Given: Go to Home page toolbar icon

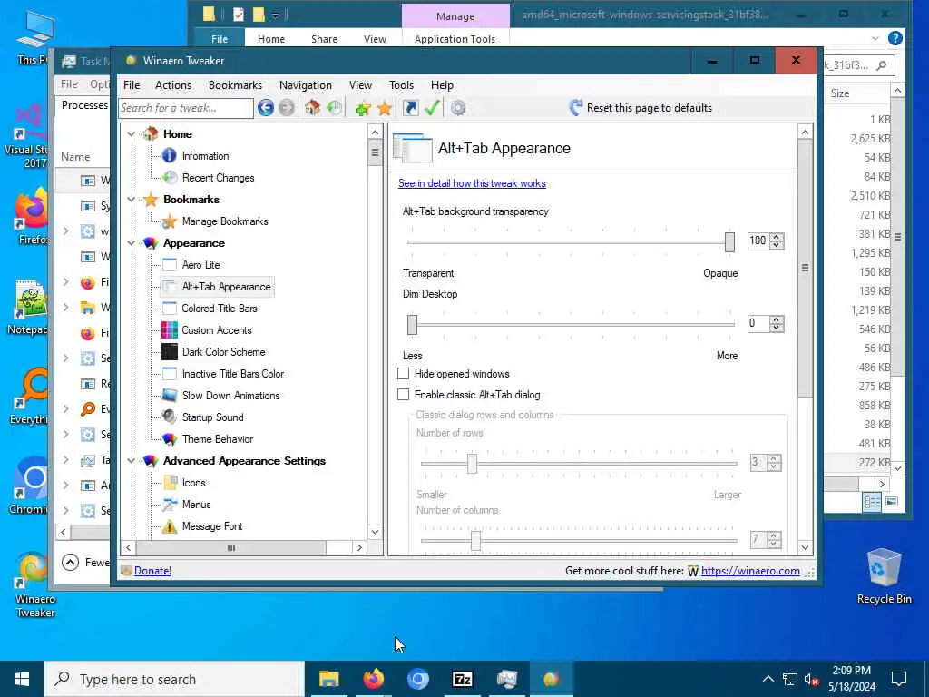Looking at the screenshot, I should pyautogui.click(x=312, y=108).
